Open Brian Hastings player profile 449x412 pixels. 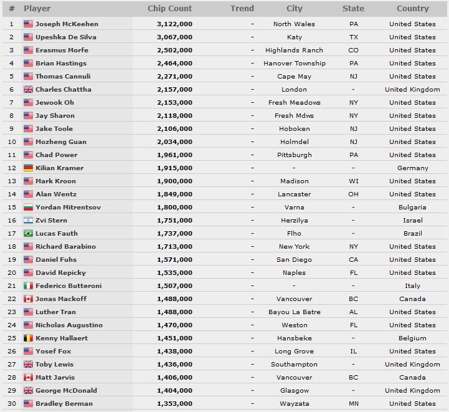tap(61, 64)
